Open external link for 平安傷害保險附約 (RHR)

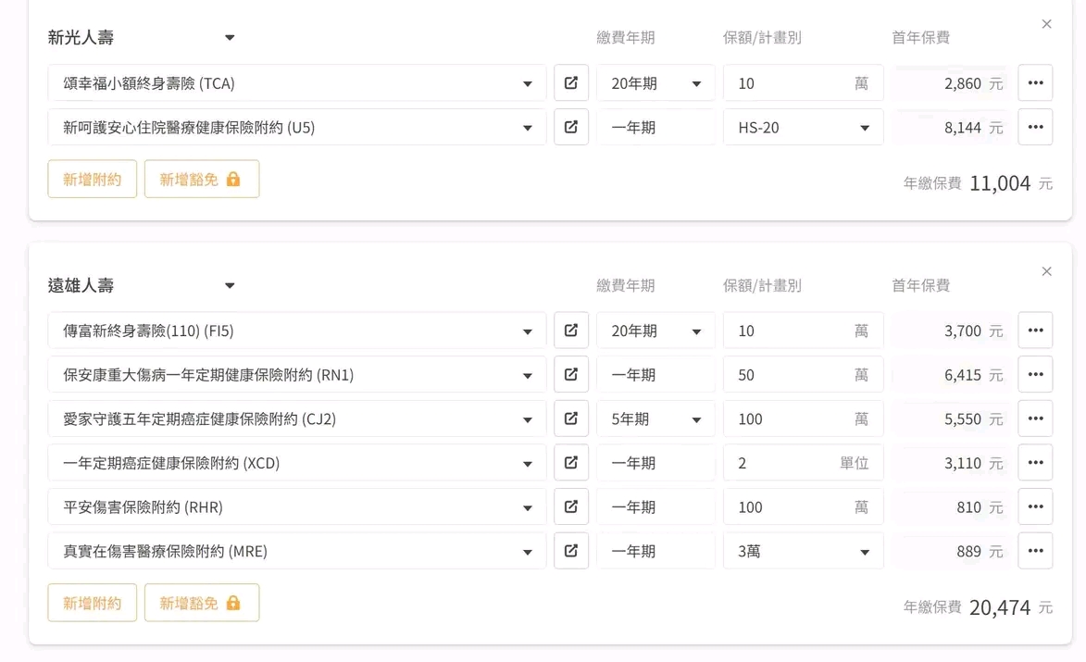coord(570,506)
